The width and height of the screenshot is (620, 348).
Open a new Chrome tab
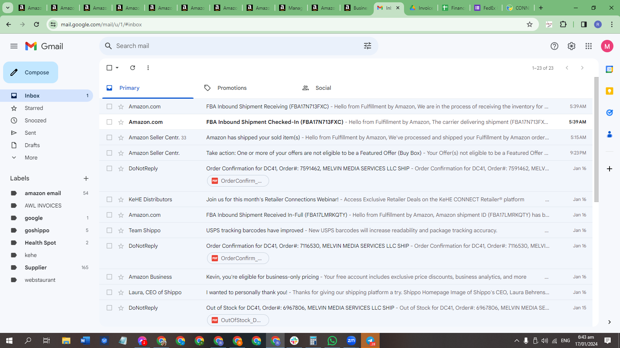[x=541, y=8]
